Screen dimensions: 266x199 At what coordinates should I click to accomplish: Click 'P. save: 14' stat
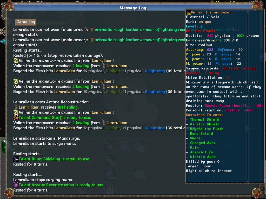coord(228,54)
